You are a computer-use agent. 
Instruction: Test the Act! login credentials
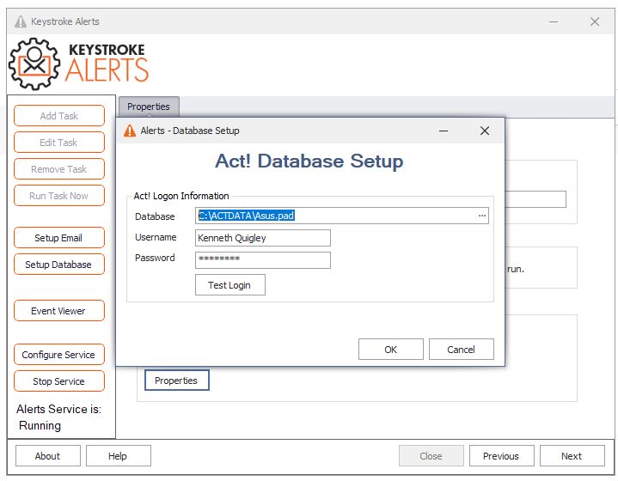pyautogui.click(x=230, y=285)
